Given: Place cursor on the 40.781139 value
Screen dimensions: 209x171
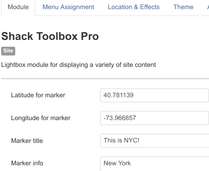Looking at the screenshot, I should (x=118, y=95).
